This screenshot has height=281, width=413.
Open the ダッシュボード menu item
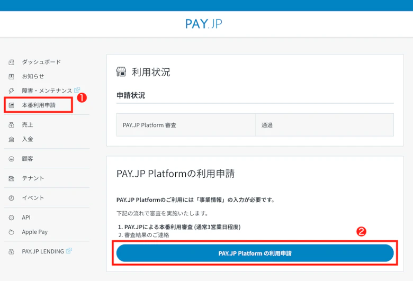tap(41, 62)
